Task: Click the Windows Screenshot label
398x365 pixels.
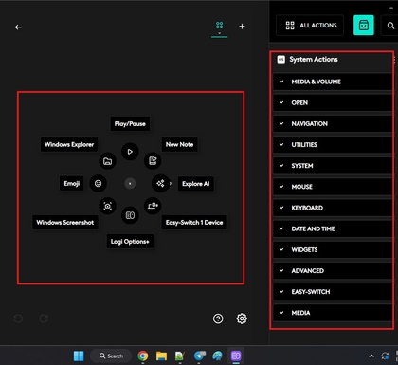Action: pos(65,223)
